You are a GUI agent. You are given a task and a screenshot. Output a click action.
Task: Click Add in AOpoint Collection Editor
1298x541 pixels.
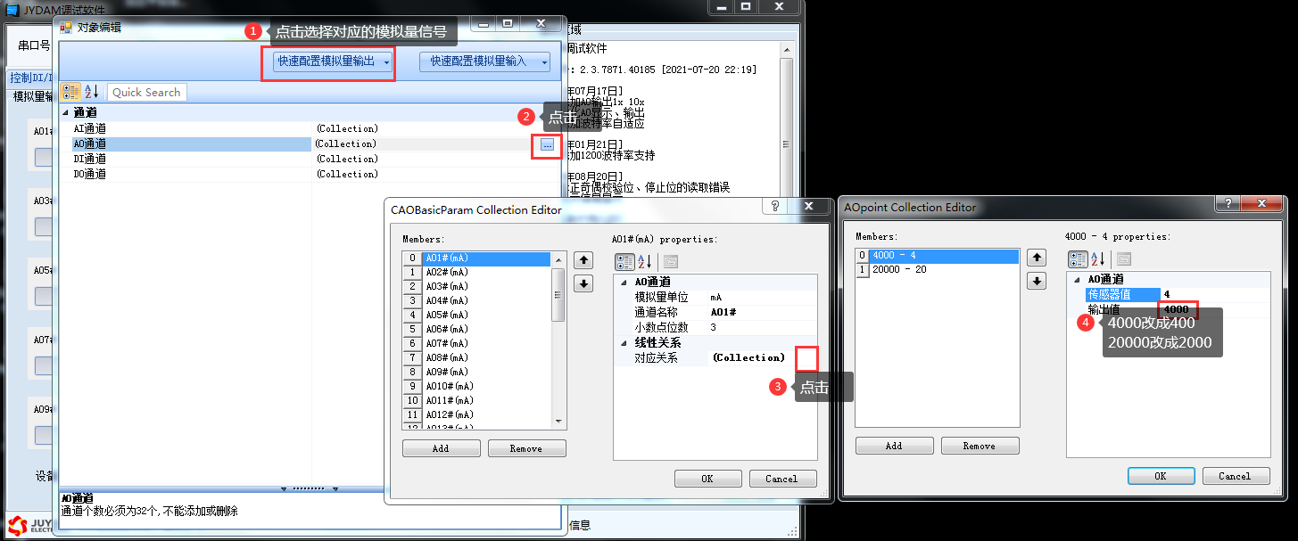tap(894, 446)
